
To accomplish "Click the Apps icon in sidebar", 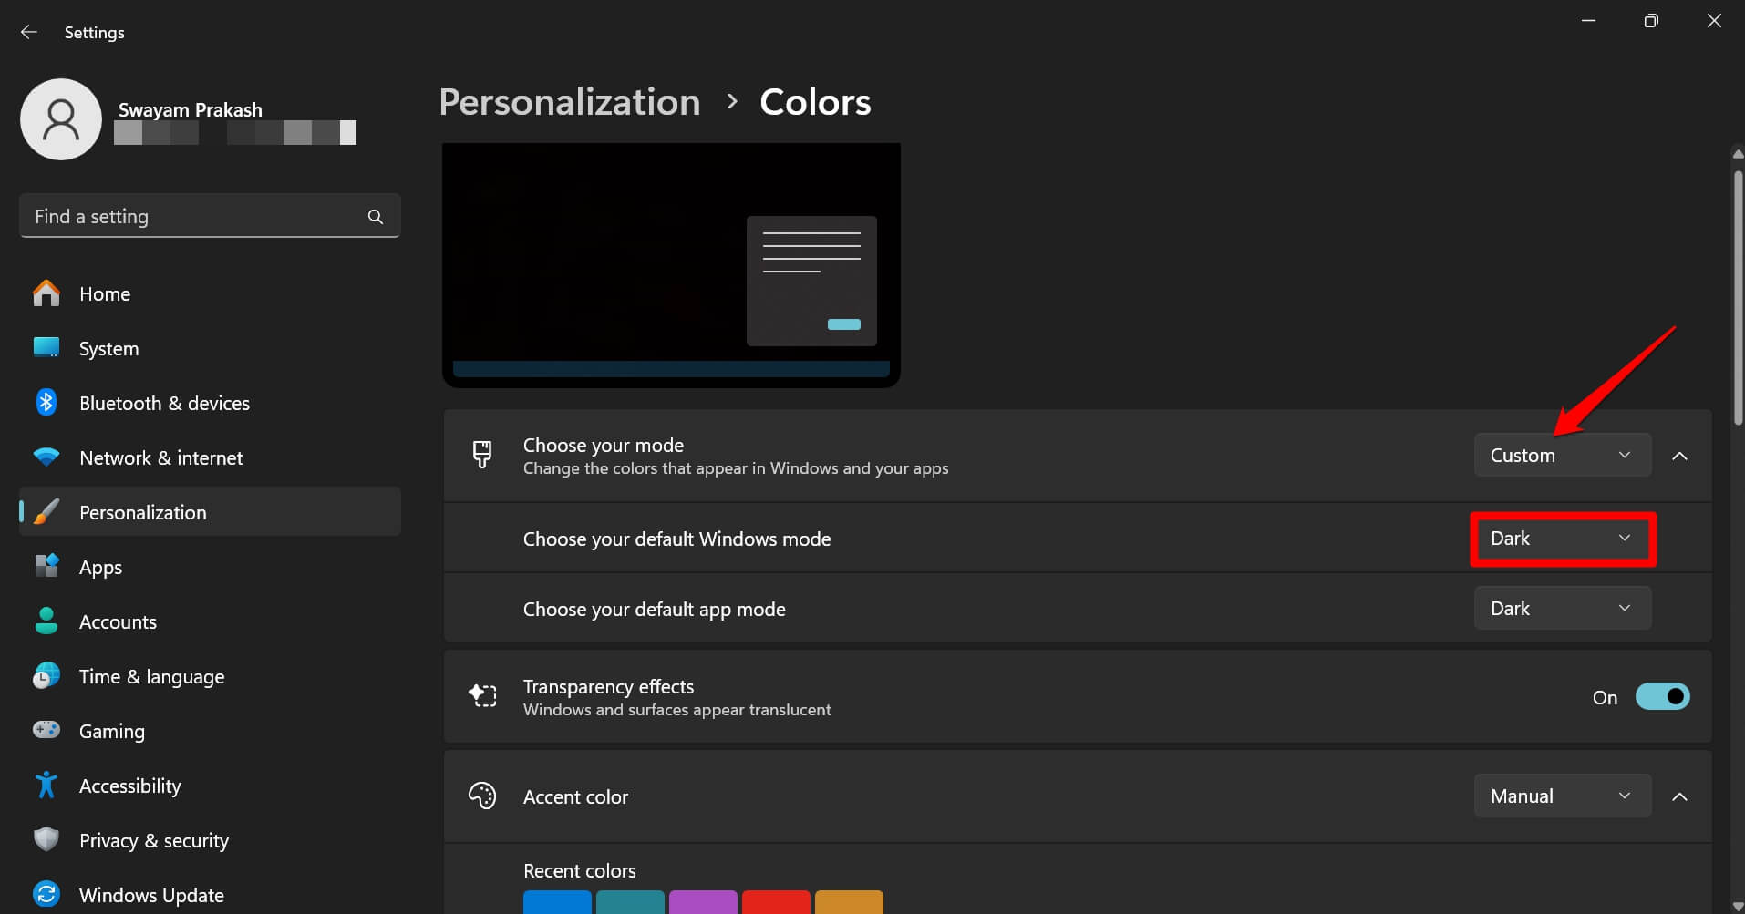I will click(x=46, y=566).
